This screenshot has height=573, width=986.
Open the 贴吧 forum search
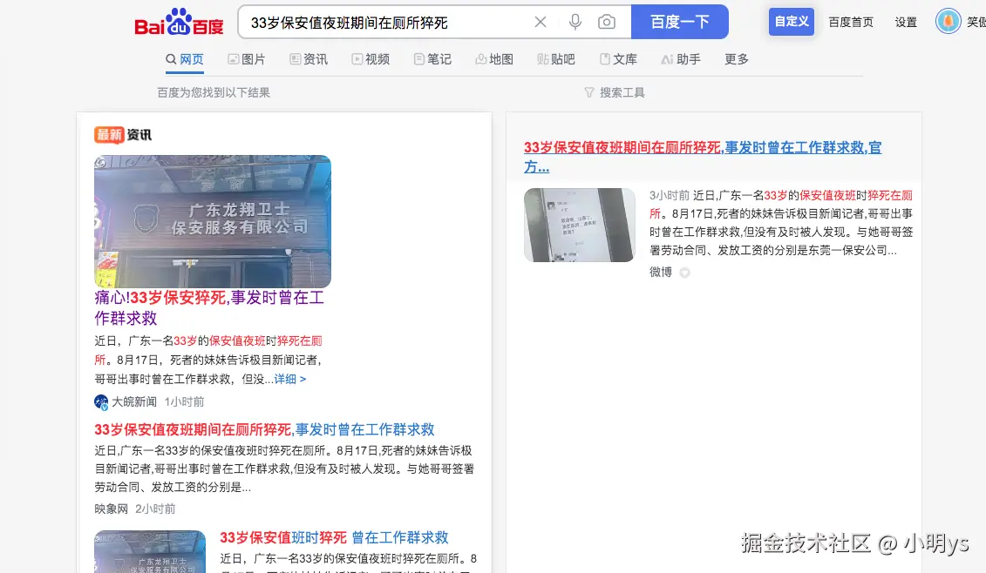point(556,59)
